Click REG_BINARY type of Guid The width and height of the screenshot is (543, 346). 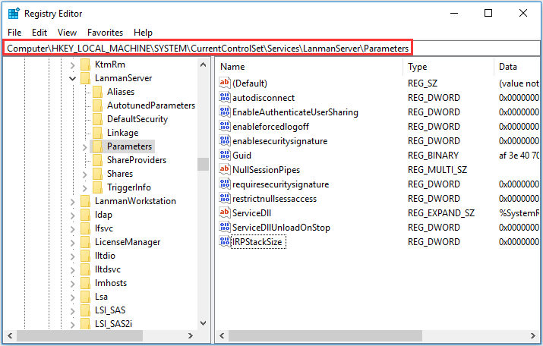point(433,156)
